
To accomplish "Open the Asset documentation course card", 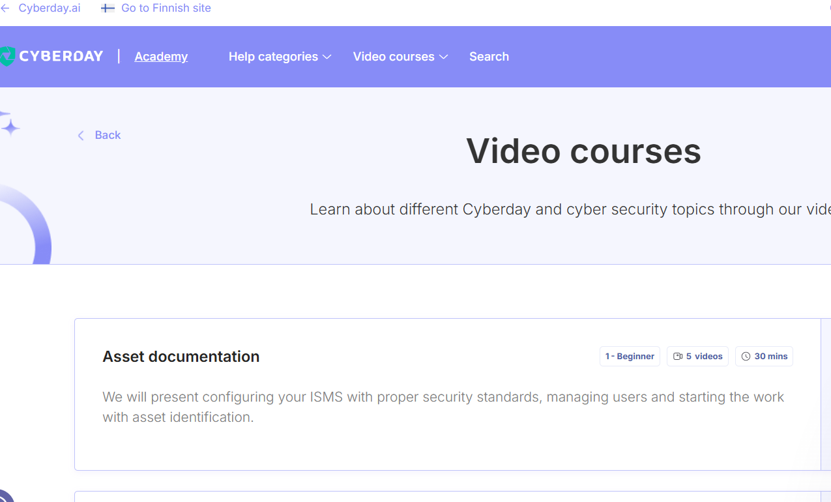I will pyautogui.click(x=448, y=394).
